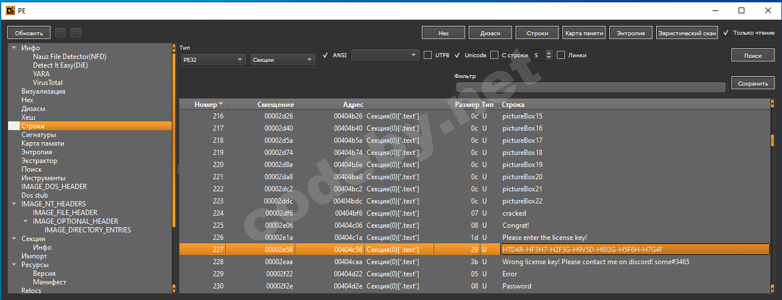
Task: Toggle the Только чтение checkbox
Action: tap(726, 33)
